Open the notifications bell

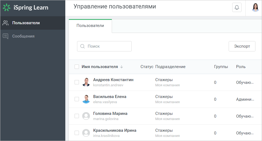[237, 7]
